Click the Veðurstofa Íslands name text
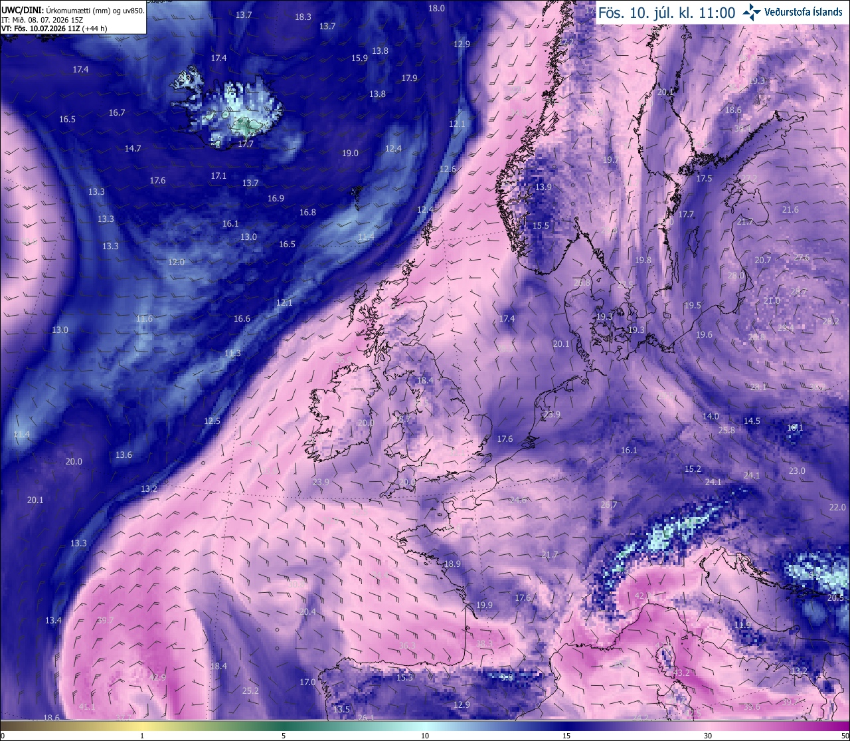 click(804, 12)
